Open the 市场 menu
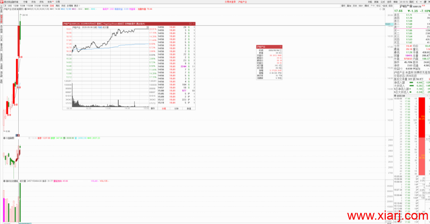This screenshot has width=430, height=224. [x=33, y=2]
